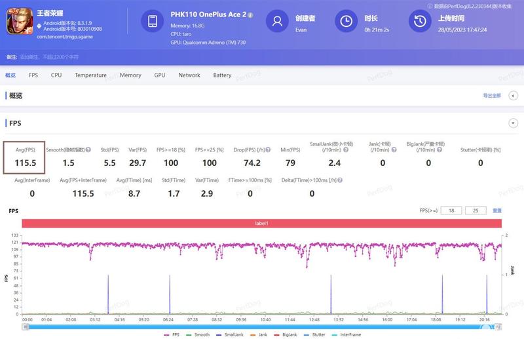The height and width of the screenshot is (339, 524).
Task: Click the red label1 bar
Action: point(261,223)
